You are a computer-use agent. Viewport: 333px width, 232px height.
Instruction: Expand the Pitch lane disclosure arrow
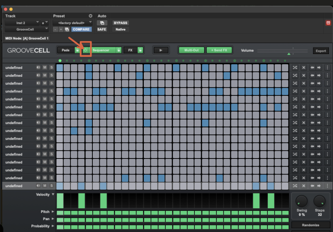coord(52,212)
